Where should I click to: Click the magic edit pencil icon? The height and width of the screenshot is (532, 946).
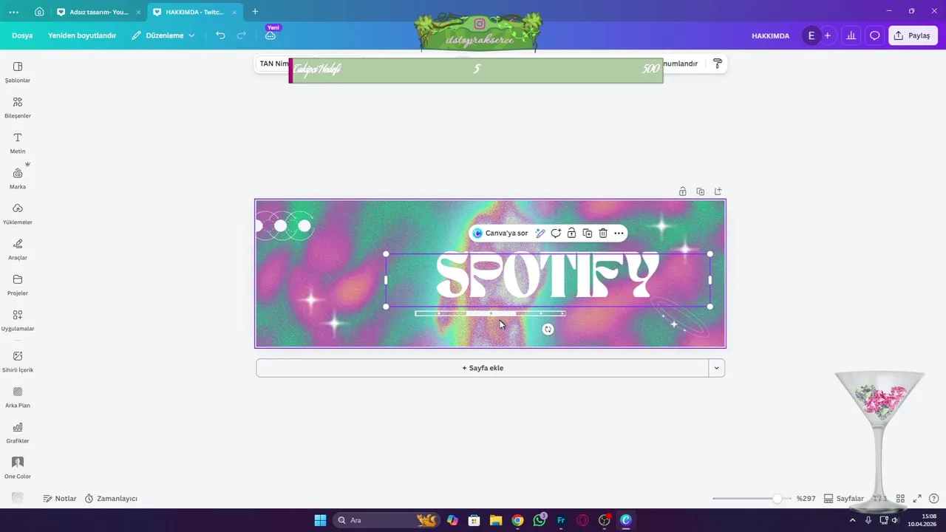click(540, 233)
